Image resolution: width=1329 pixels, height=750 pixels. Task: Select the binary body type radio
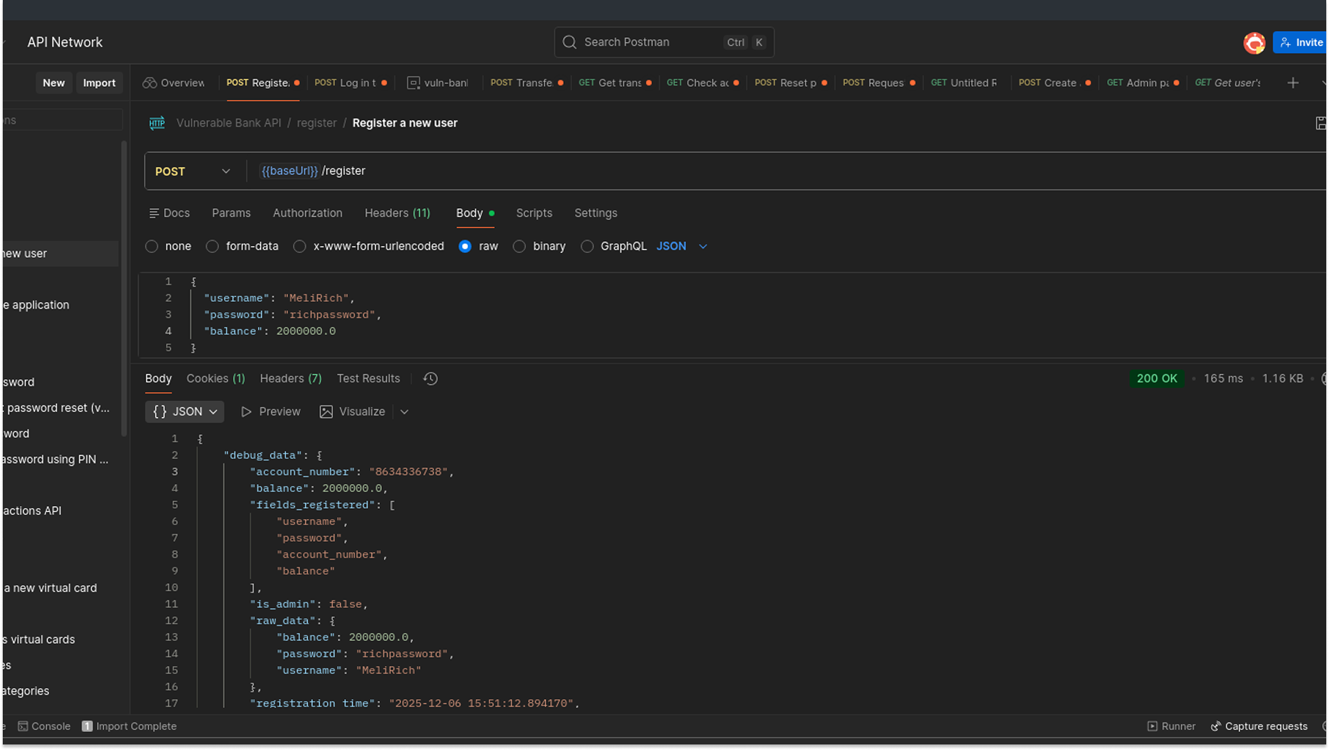[x=519, y=246]
